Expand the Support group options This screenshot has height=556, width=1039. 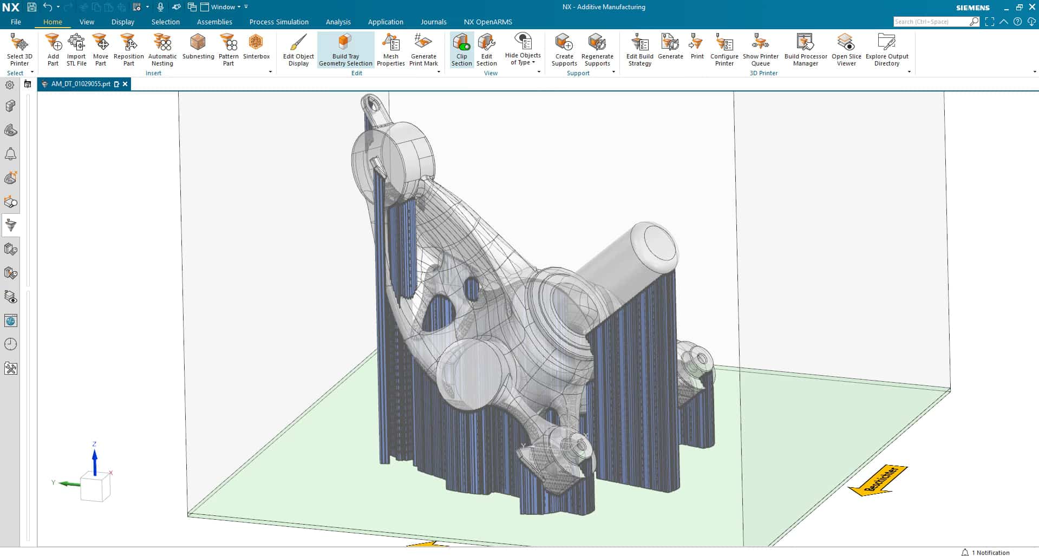(x=613, y=72)
